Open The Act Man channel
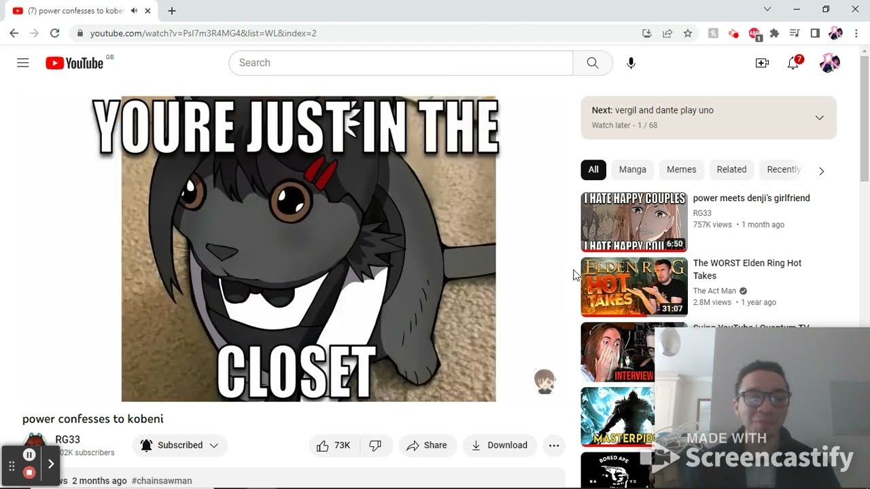 coord(714,291)
